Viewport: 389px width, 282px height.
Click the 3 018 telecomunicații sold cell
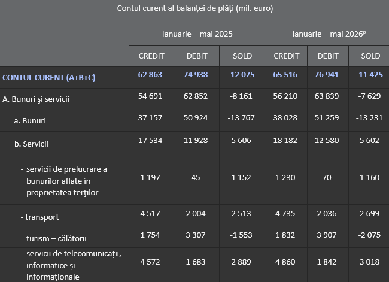(369, 262)
